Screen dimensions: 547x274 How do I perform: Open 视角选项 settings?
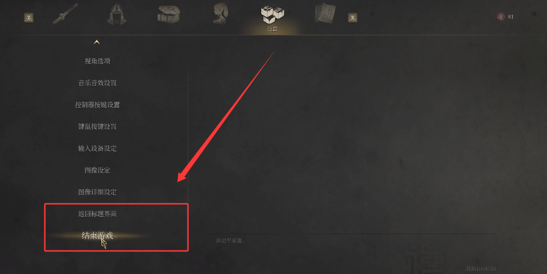97,61
